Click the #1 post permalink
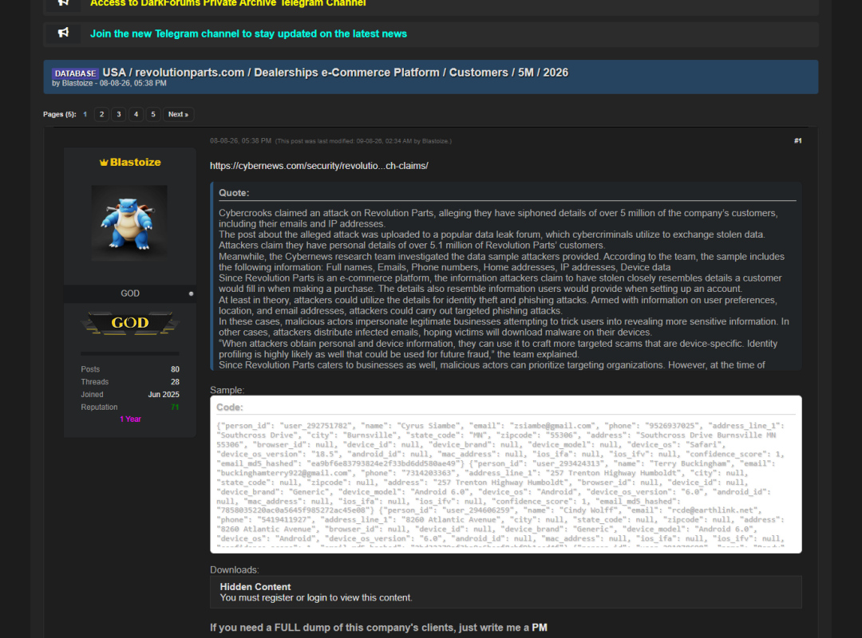 (797, 140)
